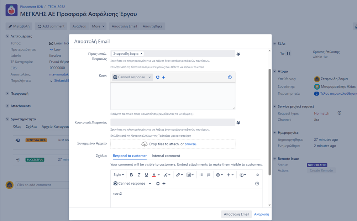Switch to Internal comment tab
Screen dimensions: 357x221
pyautogui.click(x=166, y=156)
